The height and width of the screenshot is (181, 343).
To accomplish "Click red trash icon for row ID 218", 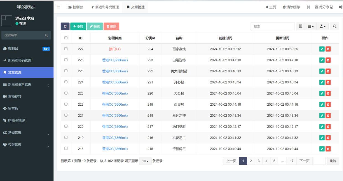I will 328,149.
